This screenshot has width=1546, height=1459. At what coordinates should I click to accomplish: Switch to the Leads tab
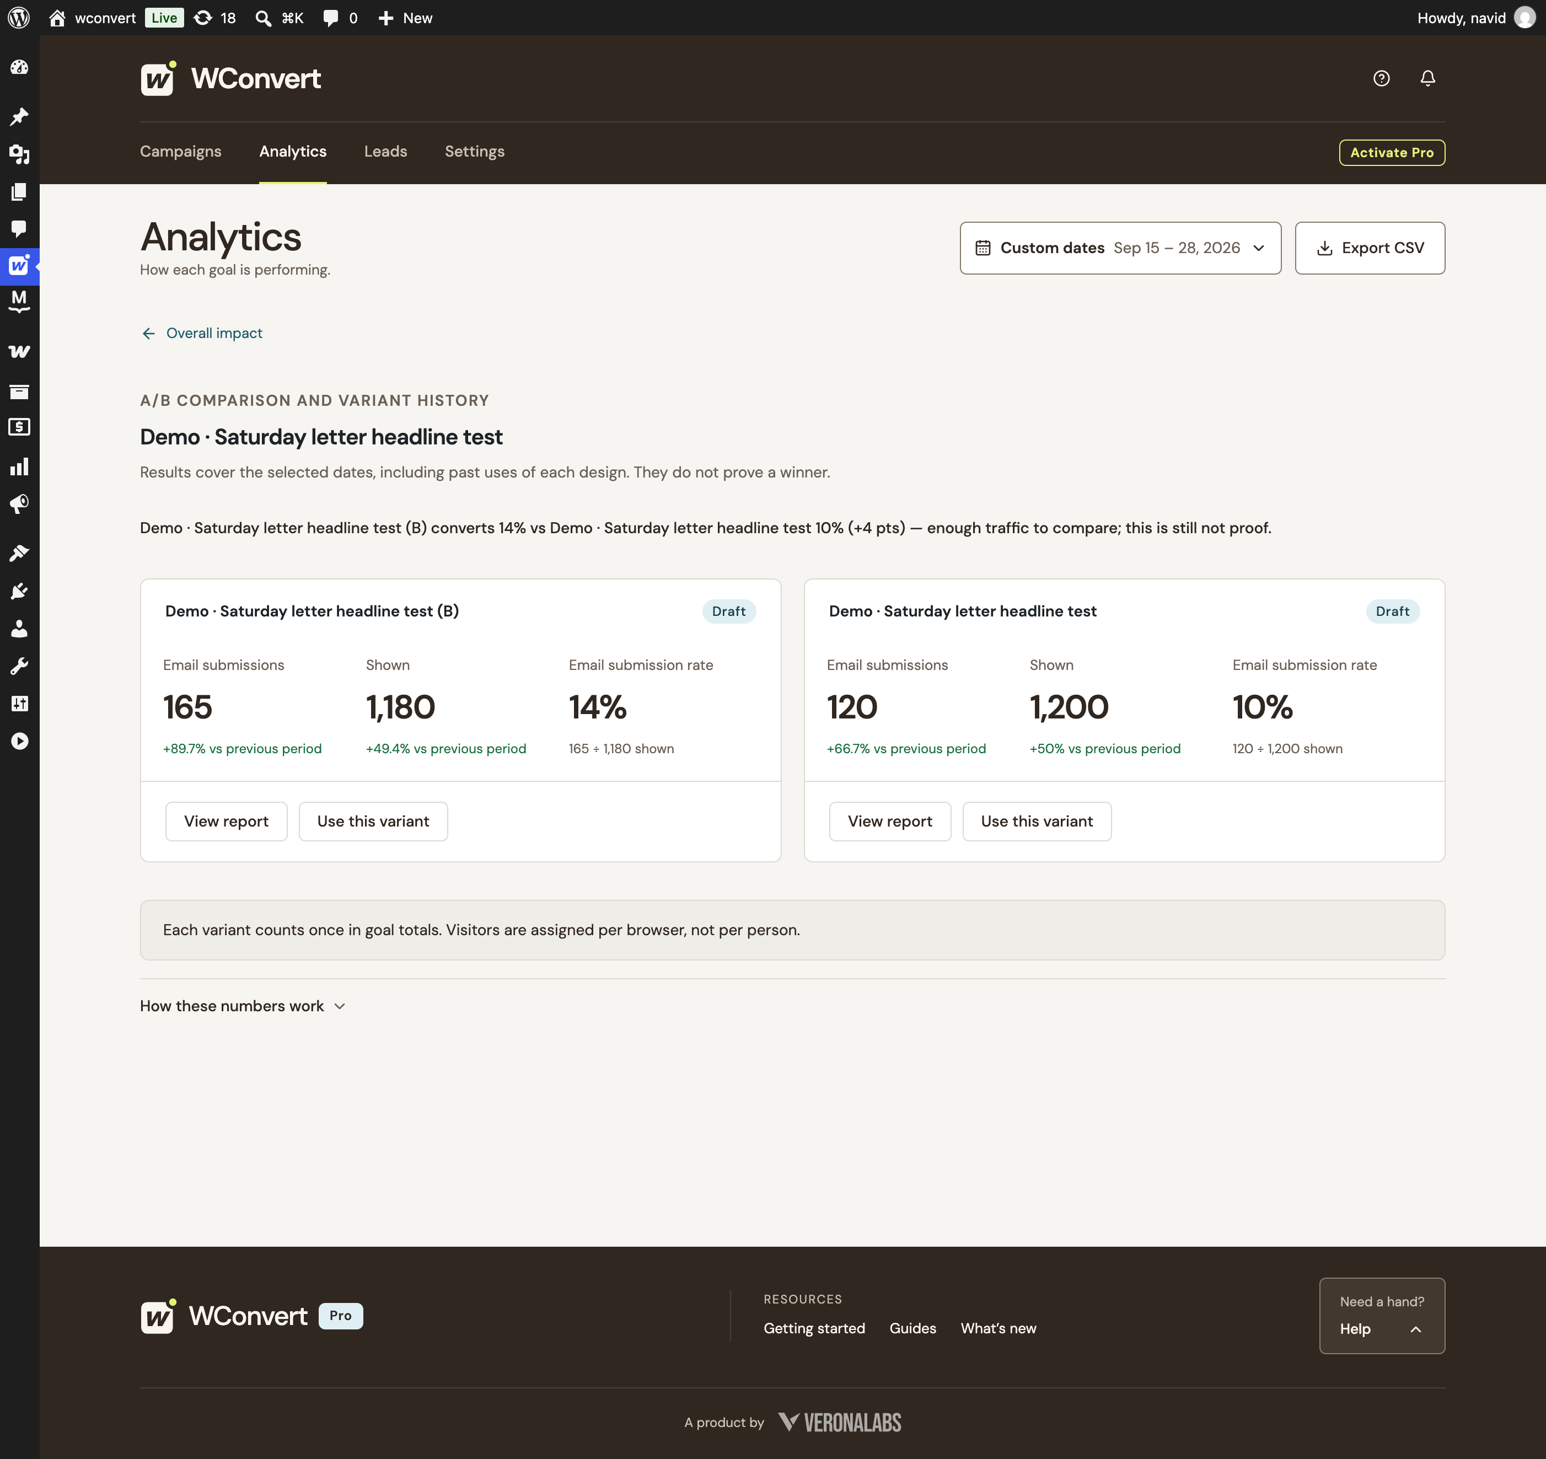386,152
